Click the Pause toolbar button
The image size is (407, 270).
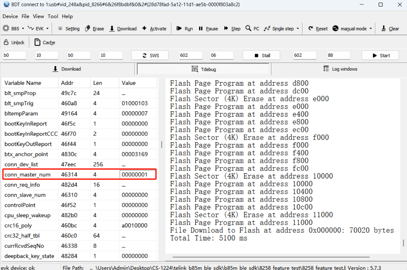pos(208,29)
